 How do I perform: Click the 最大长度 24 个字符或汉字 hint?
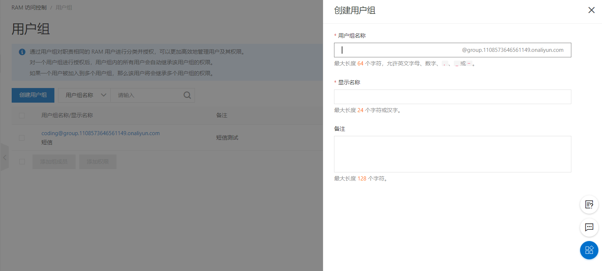pyautogui.click(x=368, y=110)
